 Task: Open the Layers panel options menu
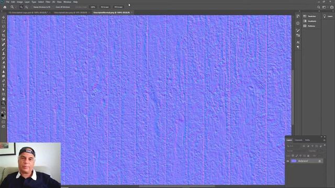point(325,140)
